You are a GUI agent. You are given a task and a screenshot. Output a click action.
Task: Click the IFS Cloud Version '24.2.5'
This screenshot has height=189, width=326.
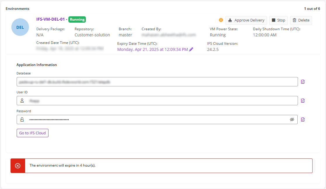pos(213,49)
